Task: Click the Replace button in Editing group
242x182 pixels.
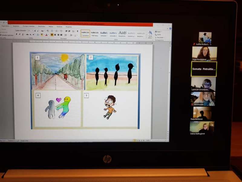Action: [158, 35]
